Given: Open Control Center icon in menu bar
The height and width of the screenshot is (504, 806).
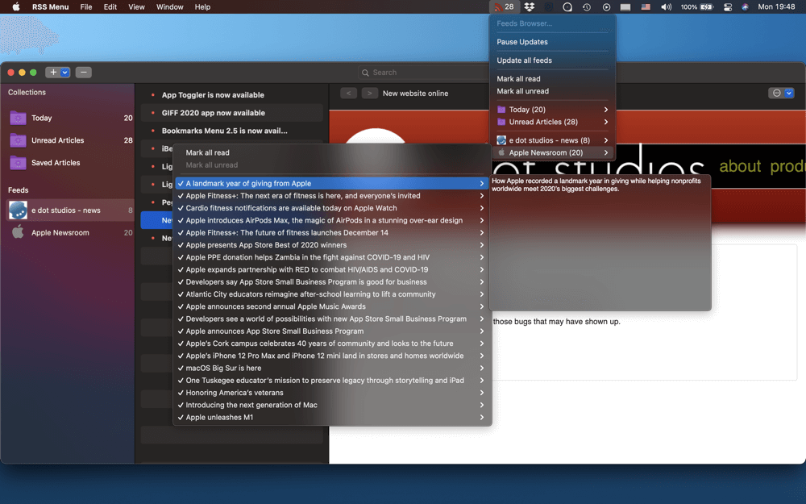Looking at the screenshot, I should pyautogui.click(x=727, y=6).
